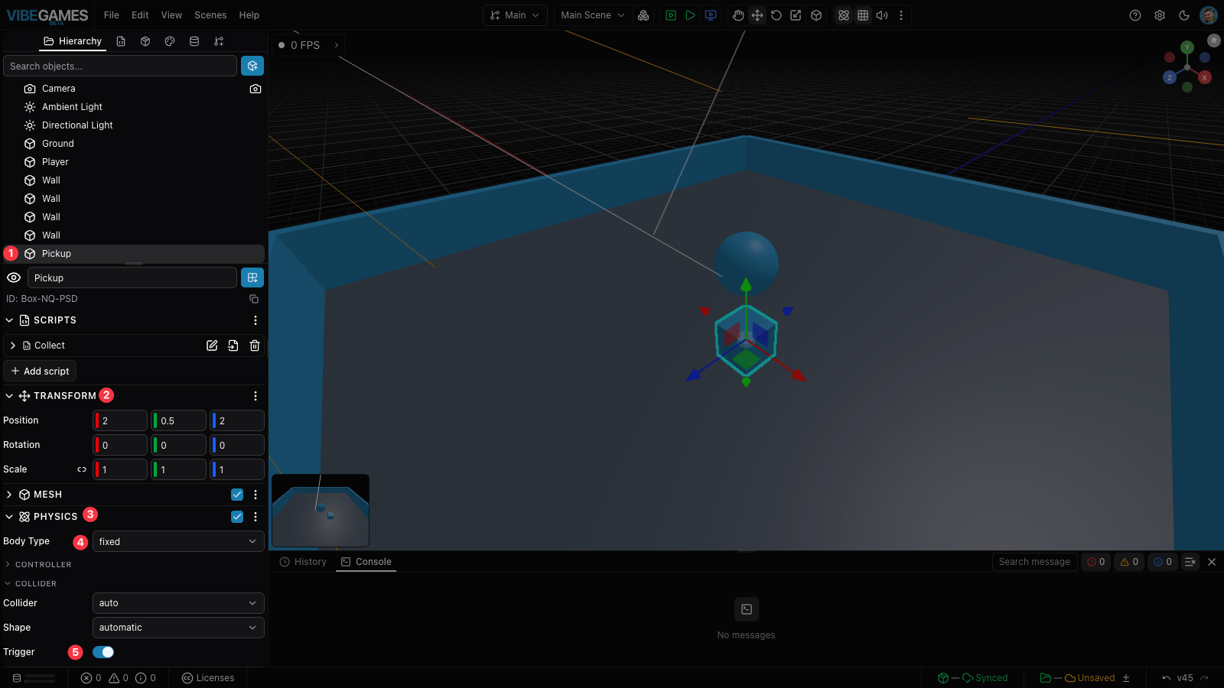This screenshot has height=688, width=1224.
Task: Expand the FPS stats chevron
Action: click(337, 45)
